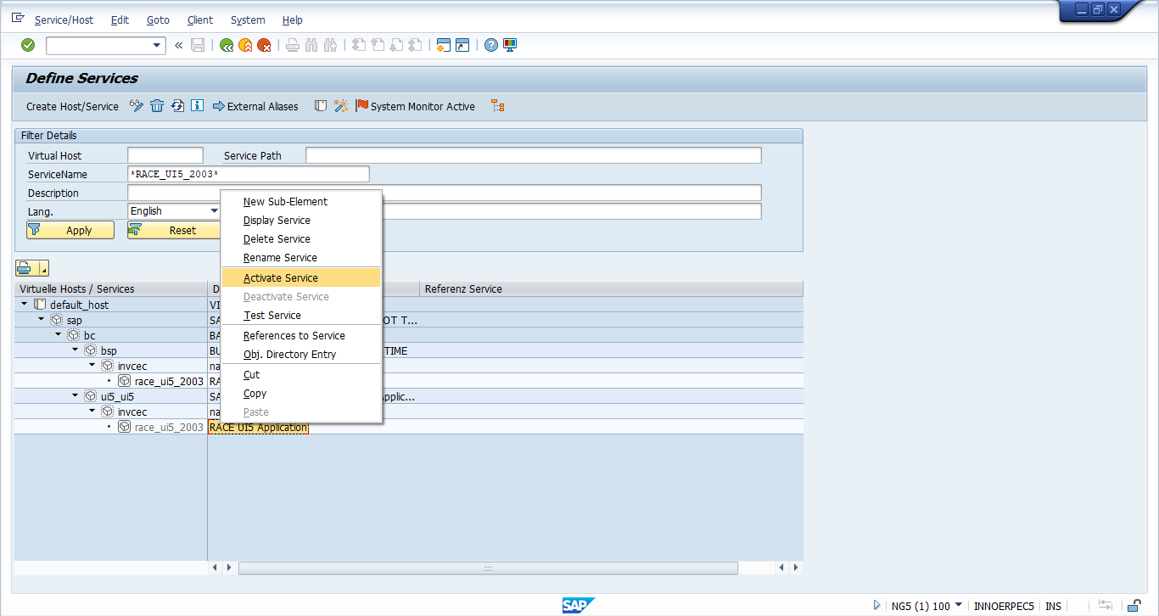Click the blue information icon

pyautogui.click(x=197, y=106)
